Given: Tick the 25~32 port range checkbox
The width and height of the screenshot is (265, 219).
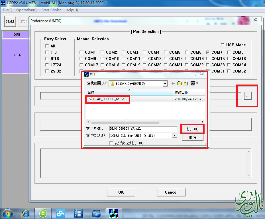Looking at the screenshot, I should (47, 71).
